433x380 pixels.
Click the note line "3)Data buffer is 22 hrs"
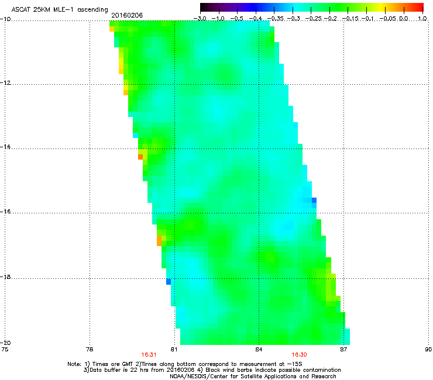(x=212, y=370)
